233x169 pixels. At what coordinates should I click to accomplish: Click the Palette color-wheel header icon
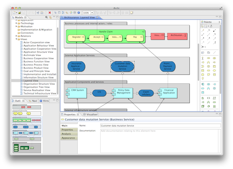(202, 22)
